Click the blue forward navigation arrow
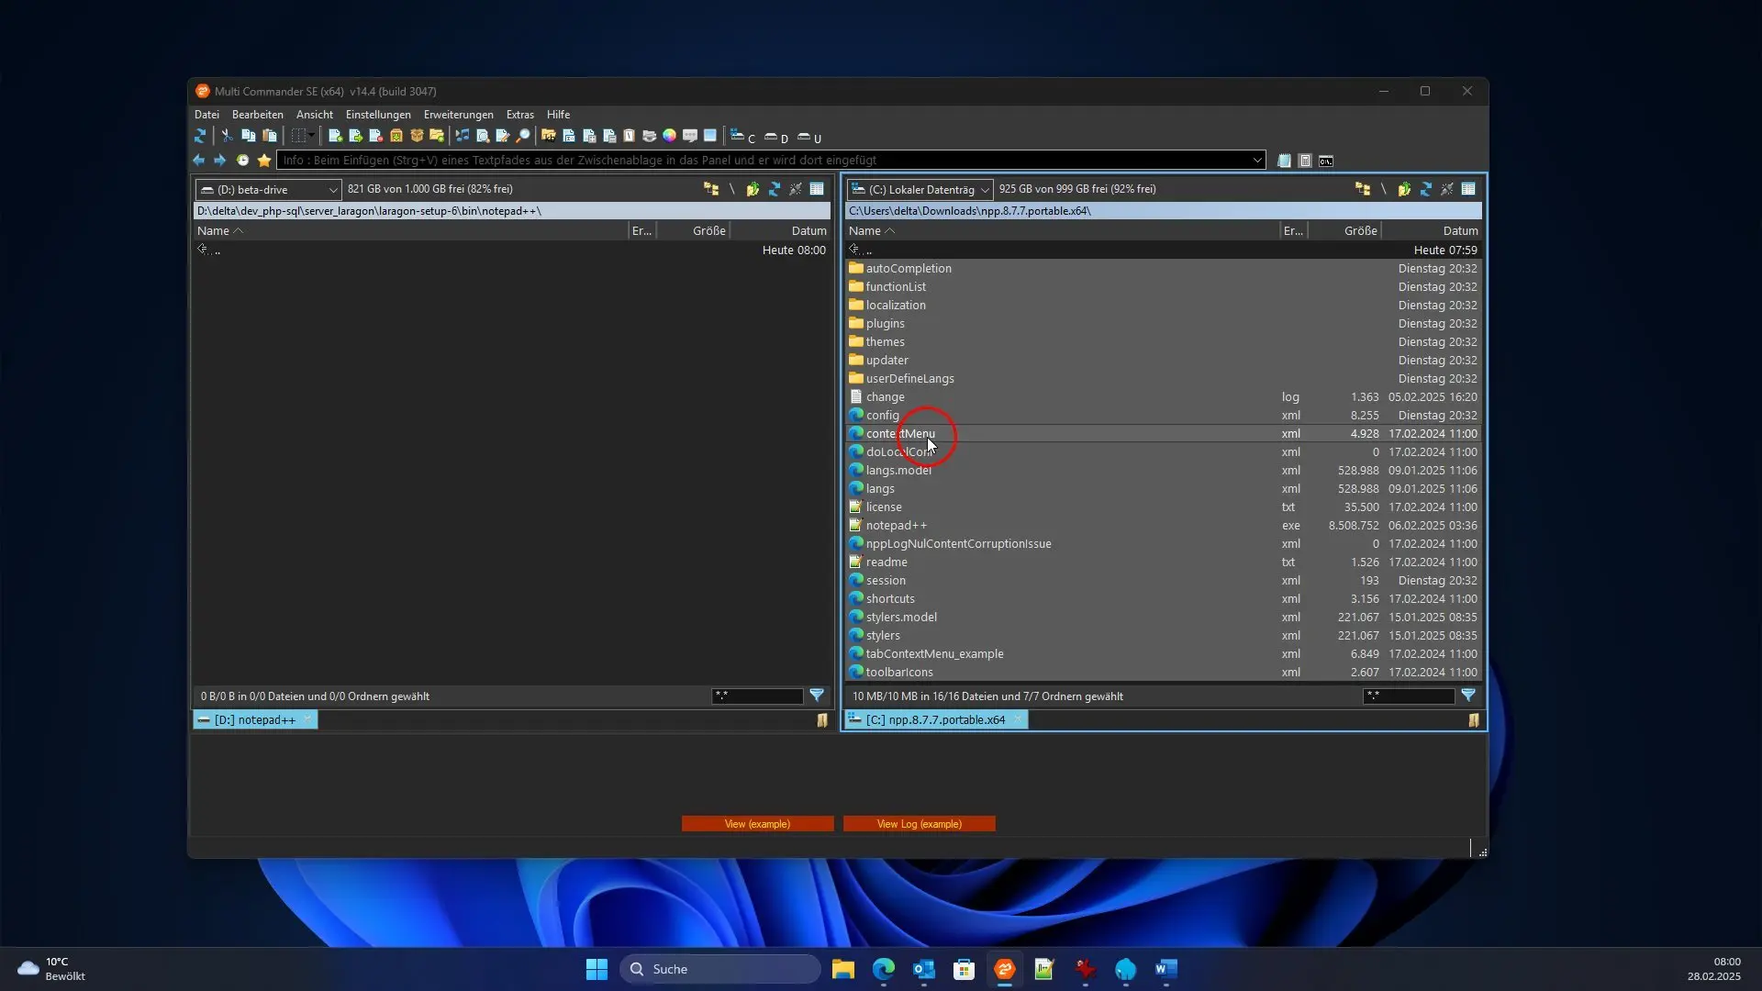 click(x=219, y=160)
